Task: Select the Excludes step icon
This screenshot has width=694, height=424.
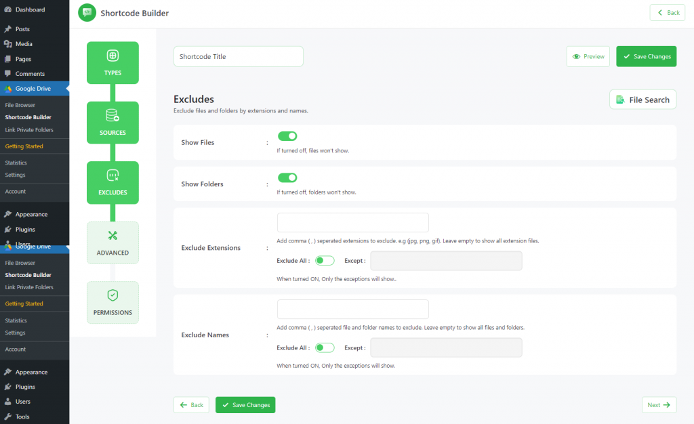Action: point(113,175)
